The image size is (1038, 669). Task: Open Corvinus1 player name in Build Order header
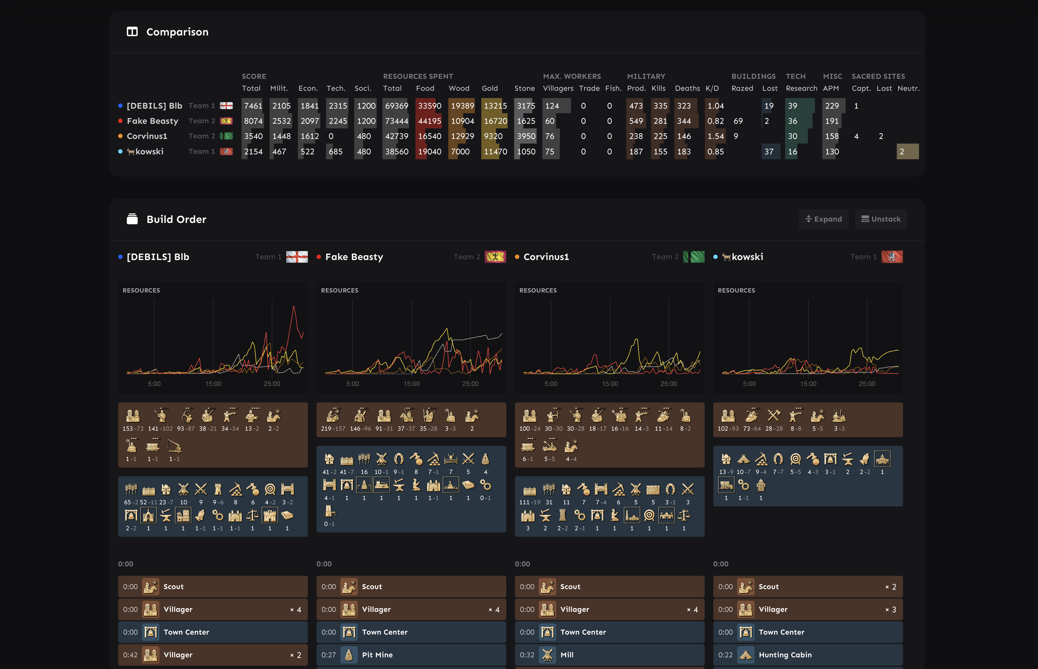tap(546, 257)
